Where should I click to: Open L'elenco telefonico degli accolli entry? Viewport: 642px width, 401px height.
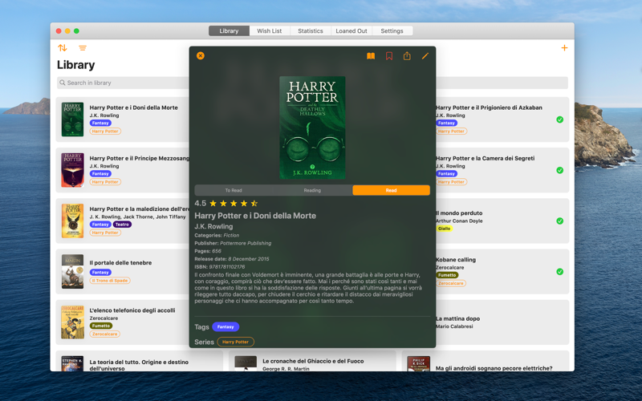pos(123,322)
